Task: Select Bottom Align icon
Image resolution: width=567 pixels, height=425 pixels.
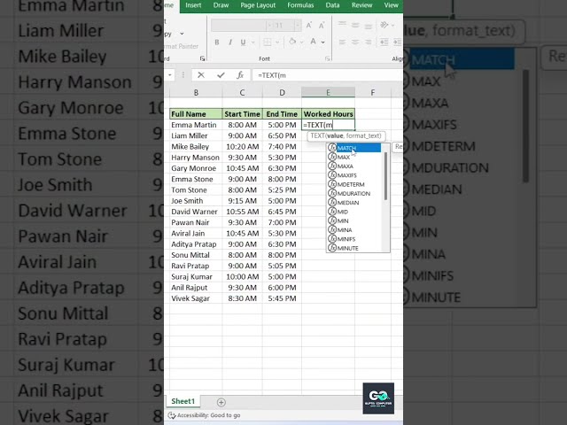Action: tap(369, 26)
